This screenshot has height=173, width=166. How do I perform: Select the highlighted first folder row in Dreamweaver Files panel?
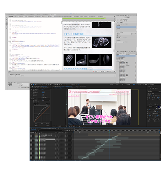(x=126, y=56)
